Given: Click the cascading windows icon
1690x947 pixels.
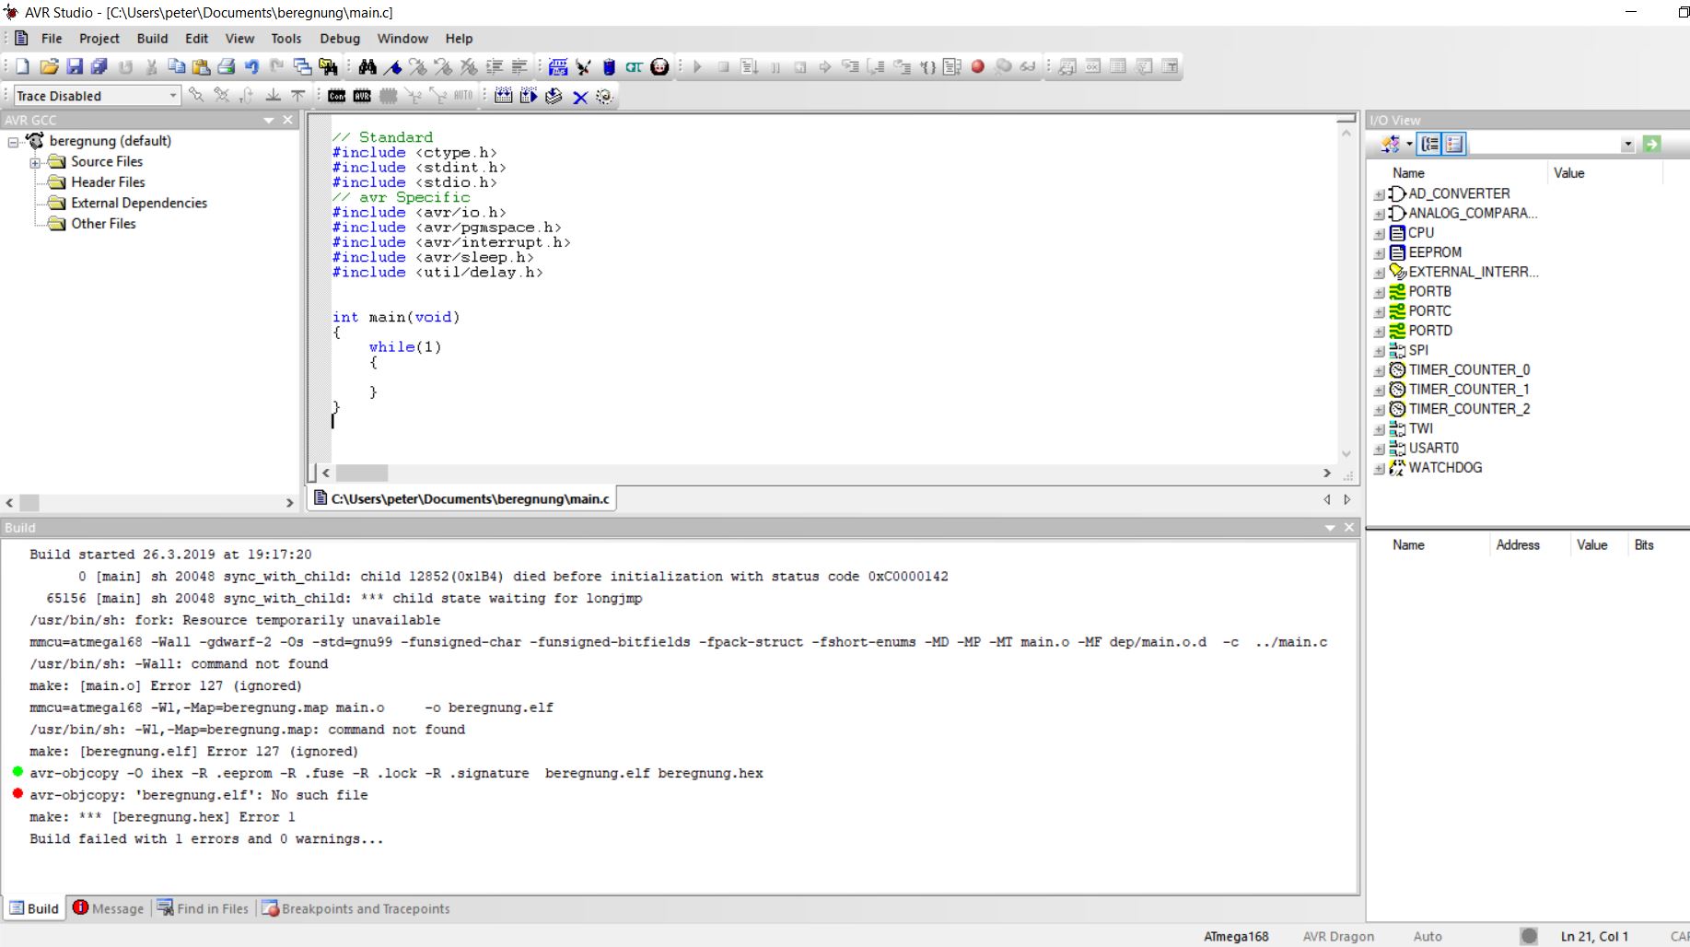Looking at the screenshot, I should [302, 66].
